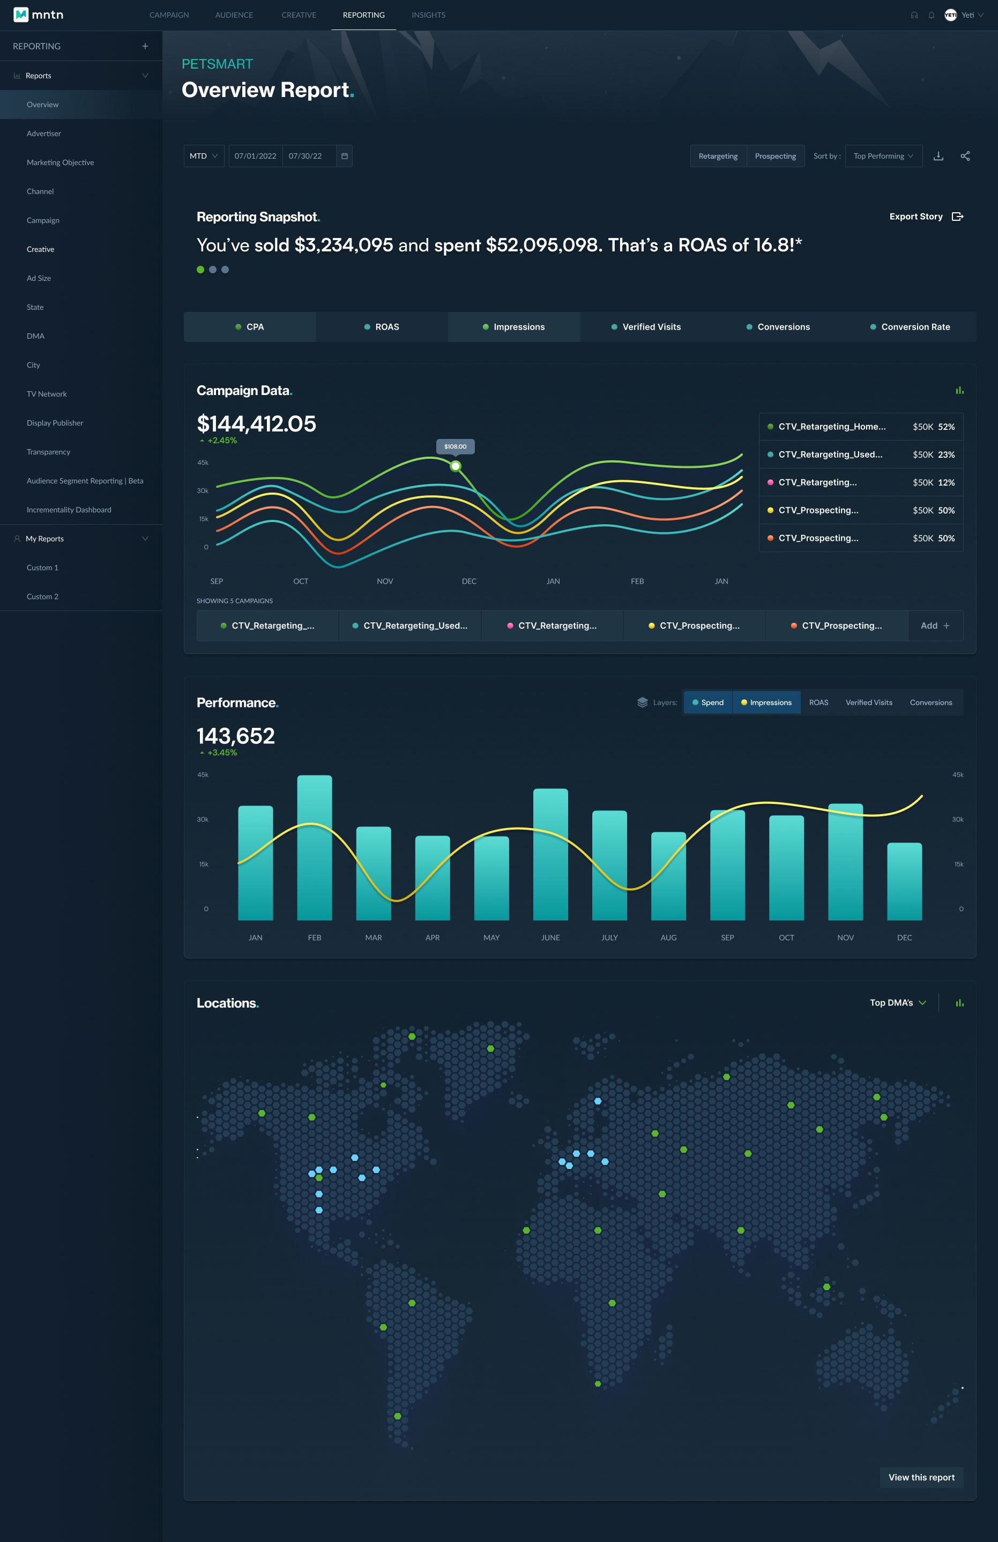Expand the Top DMA's dropdown
The width and height of the screenshot is (998, 1542).
click(x=898, y=1003)
